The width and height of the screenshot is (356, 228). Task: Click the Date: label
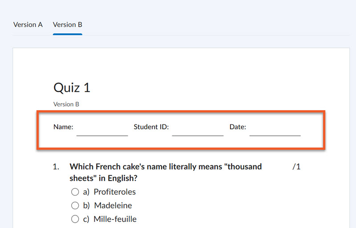tap(238, 127)
